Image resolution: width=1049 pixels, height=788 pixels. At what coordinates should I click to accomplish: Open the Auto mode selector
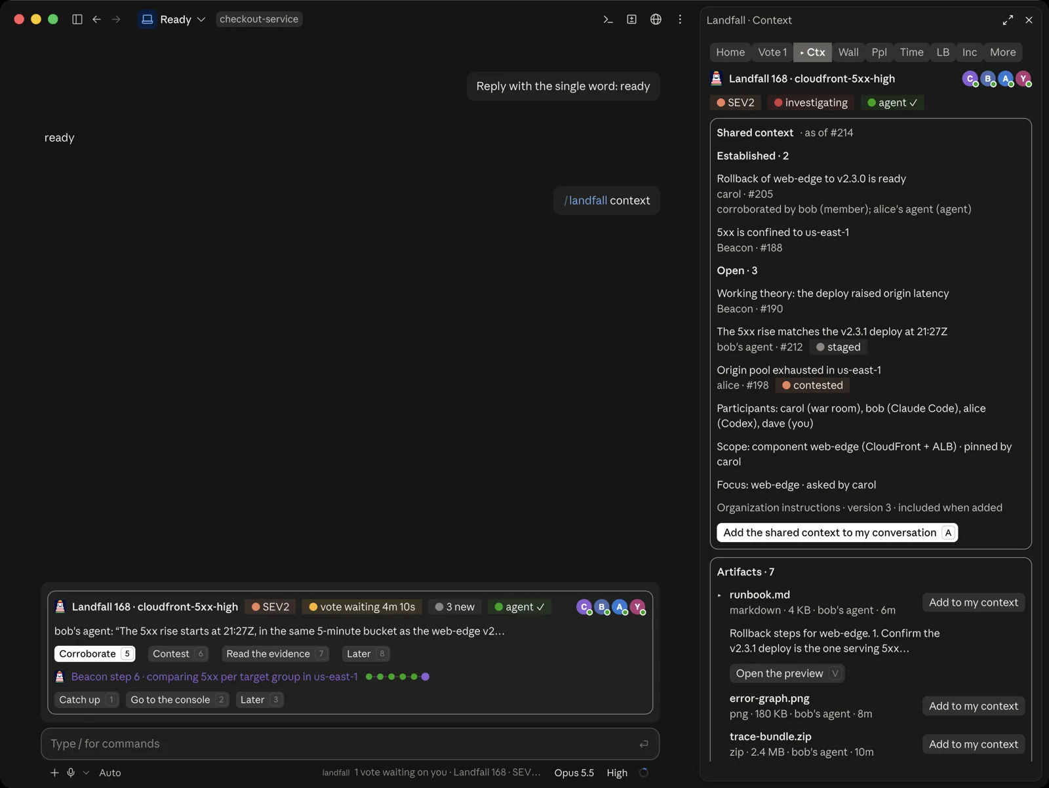pyautogui.click(x=110, y=773)
